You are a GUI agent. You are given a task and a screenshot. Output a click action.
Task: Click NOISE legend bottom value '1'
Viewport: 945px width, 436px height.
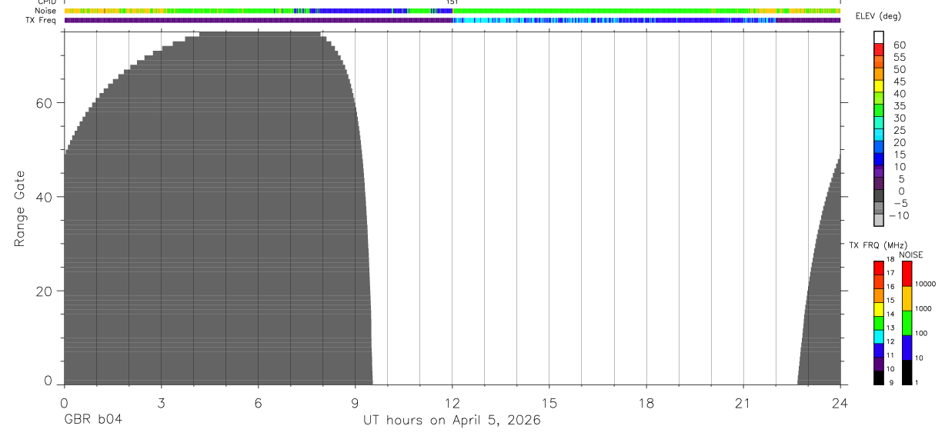coord(917,382)
